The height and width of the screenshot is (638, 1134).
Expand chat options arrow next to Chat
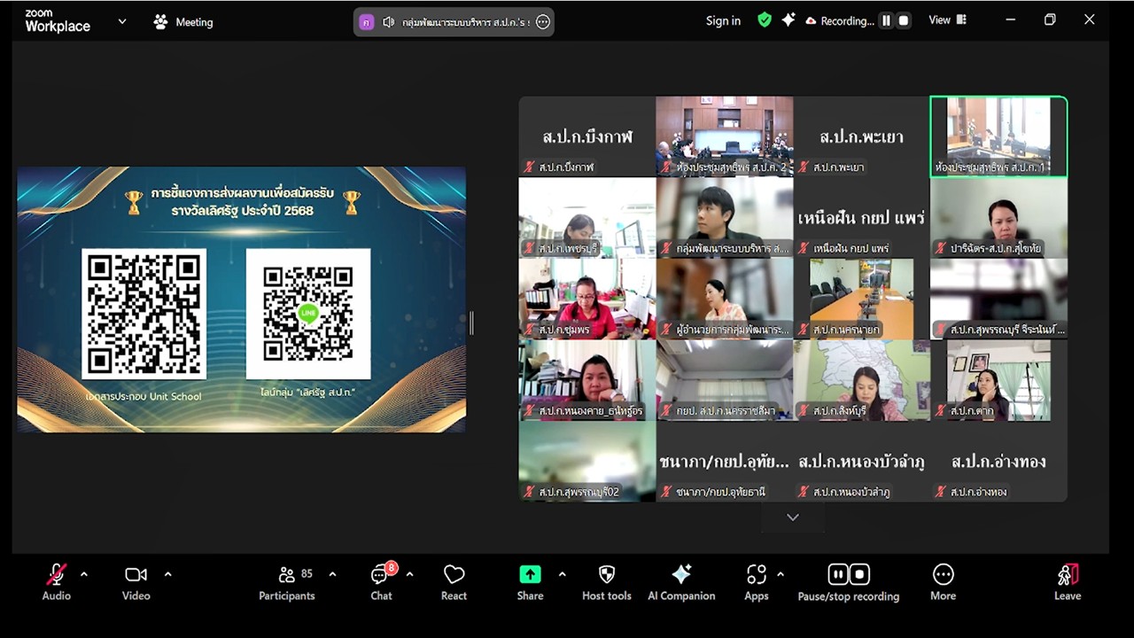409,574
